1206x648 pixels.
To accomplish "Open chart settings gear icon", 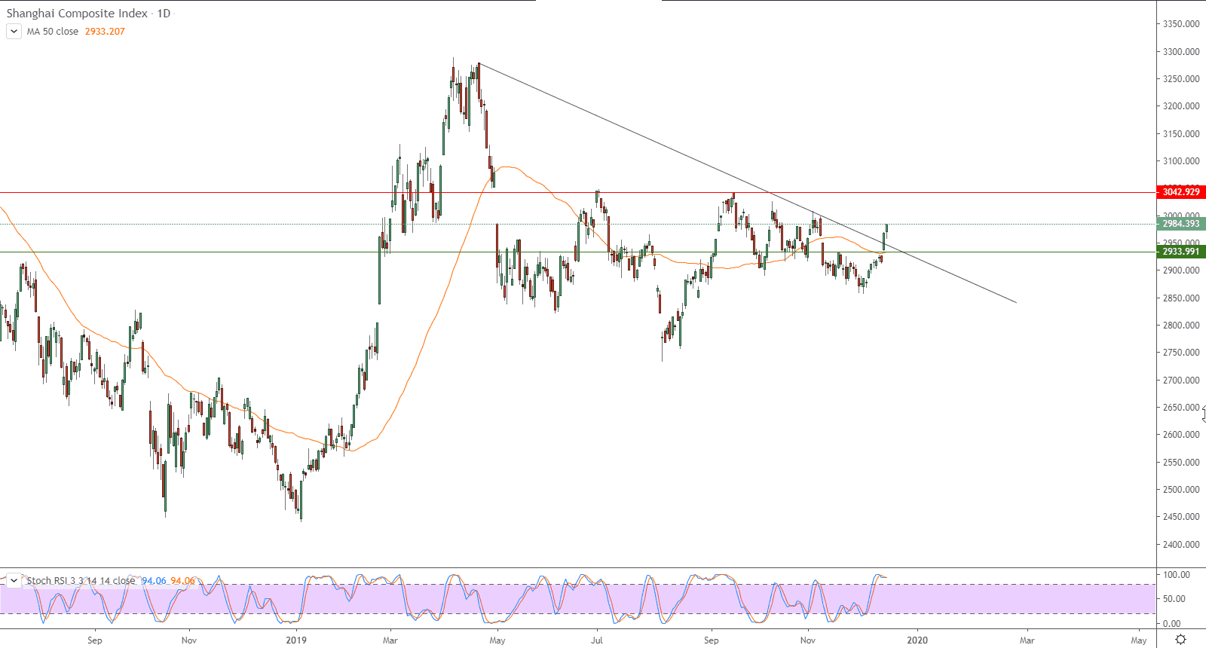I will point(1181,640).
